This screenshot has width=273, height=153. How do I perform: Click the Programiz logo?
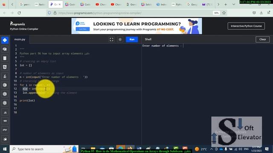[17, 24]
